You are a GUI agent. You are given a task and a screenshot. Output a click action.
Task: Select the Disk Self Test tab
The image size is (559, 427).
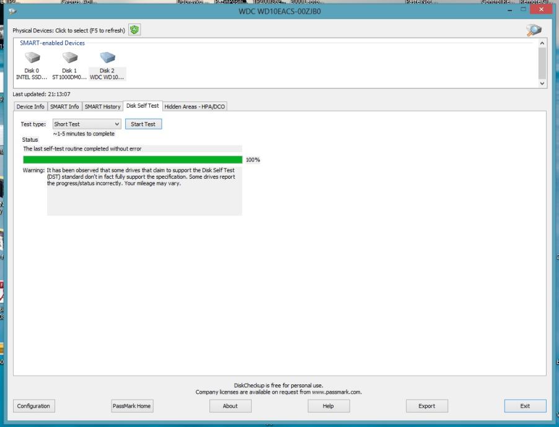(143, 106)
